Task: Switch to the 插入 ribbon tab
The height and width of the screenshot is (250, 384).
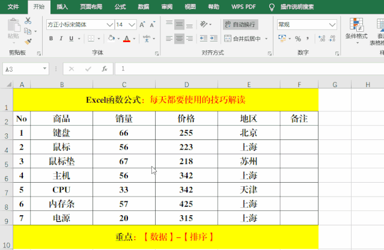Action: tap(62, 7)
